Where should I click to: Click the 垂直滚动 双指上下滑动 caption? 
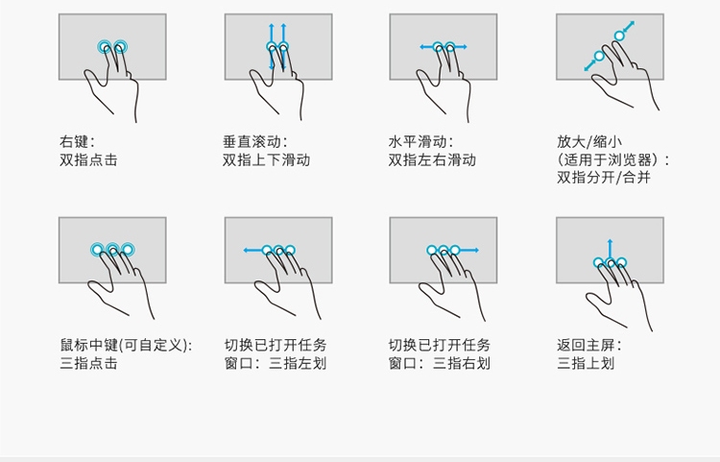click(x=266, y=151)
